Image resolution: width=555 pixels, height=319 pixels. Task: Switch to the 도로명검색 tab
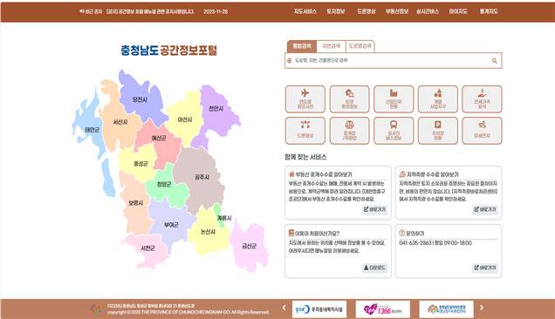click(360, 46)
